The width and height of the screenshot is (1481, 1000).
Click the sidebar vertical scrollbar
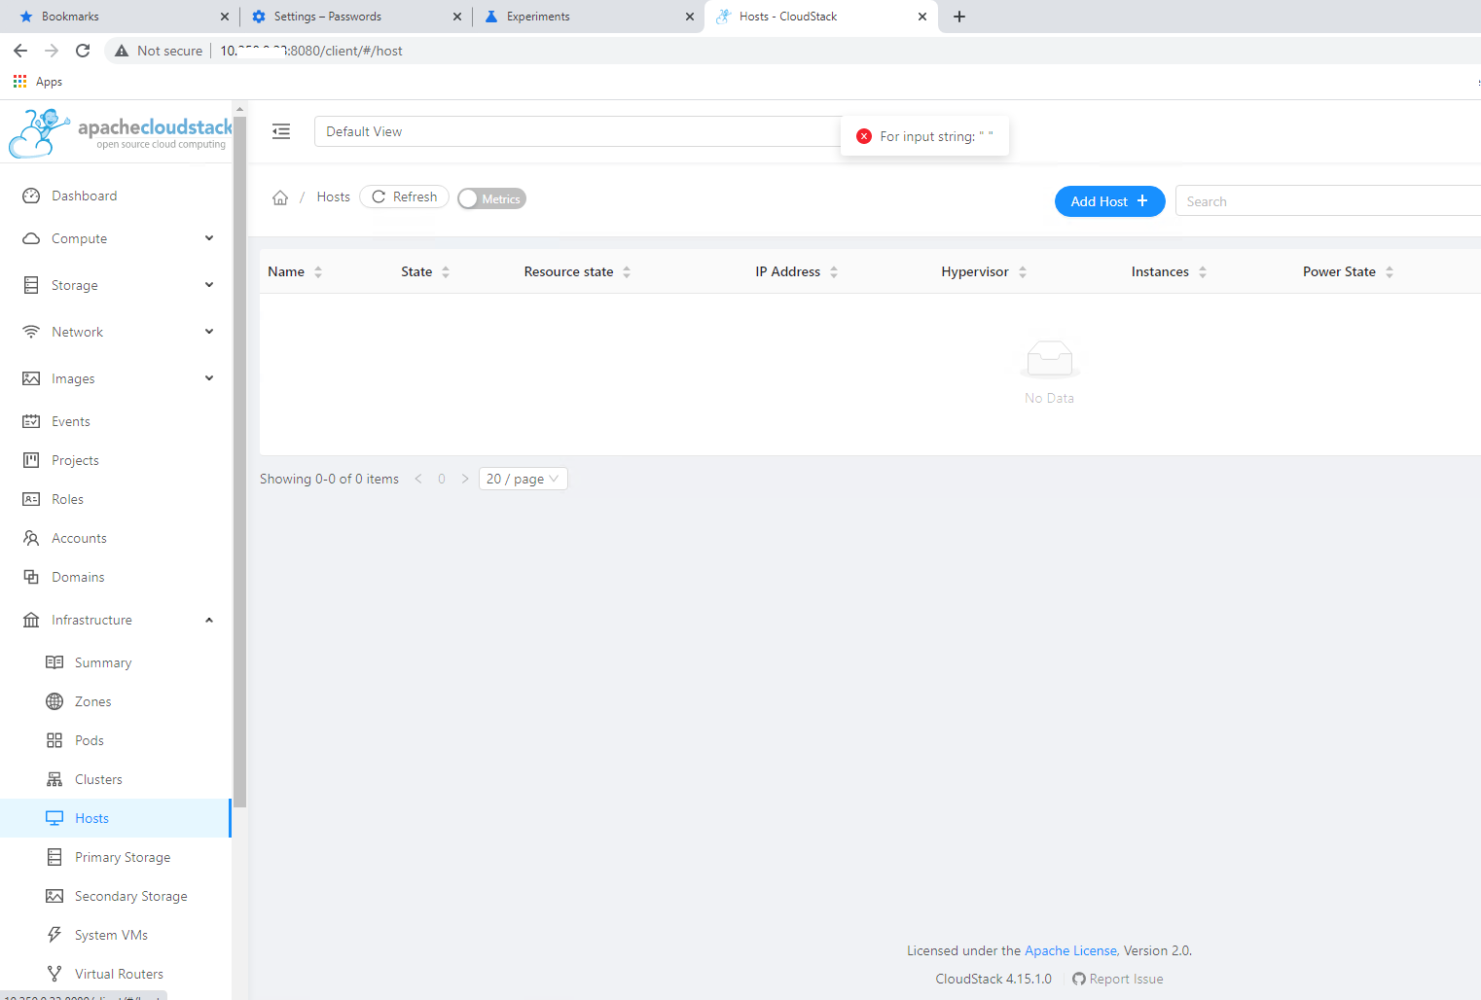(239, 462)
